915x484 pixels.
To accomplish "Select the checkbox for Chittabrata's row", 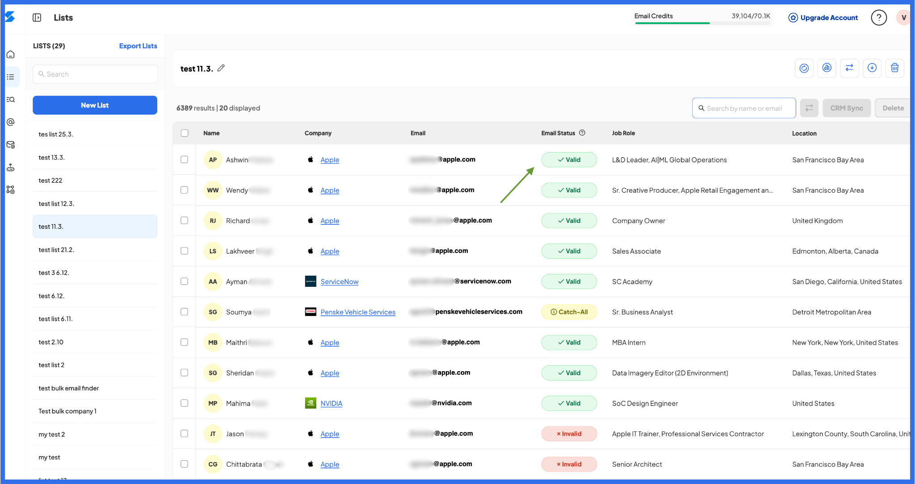I will point(184,464).
